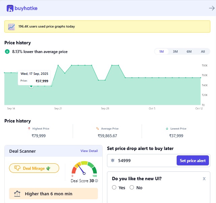Image resolution: width=216 pixels, height=203 pixels.
Task: Click the Sep 17 data point on graph
Action: [31, 86]
